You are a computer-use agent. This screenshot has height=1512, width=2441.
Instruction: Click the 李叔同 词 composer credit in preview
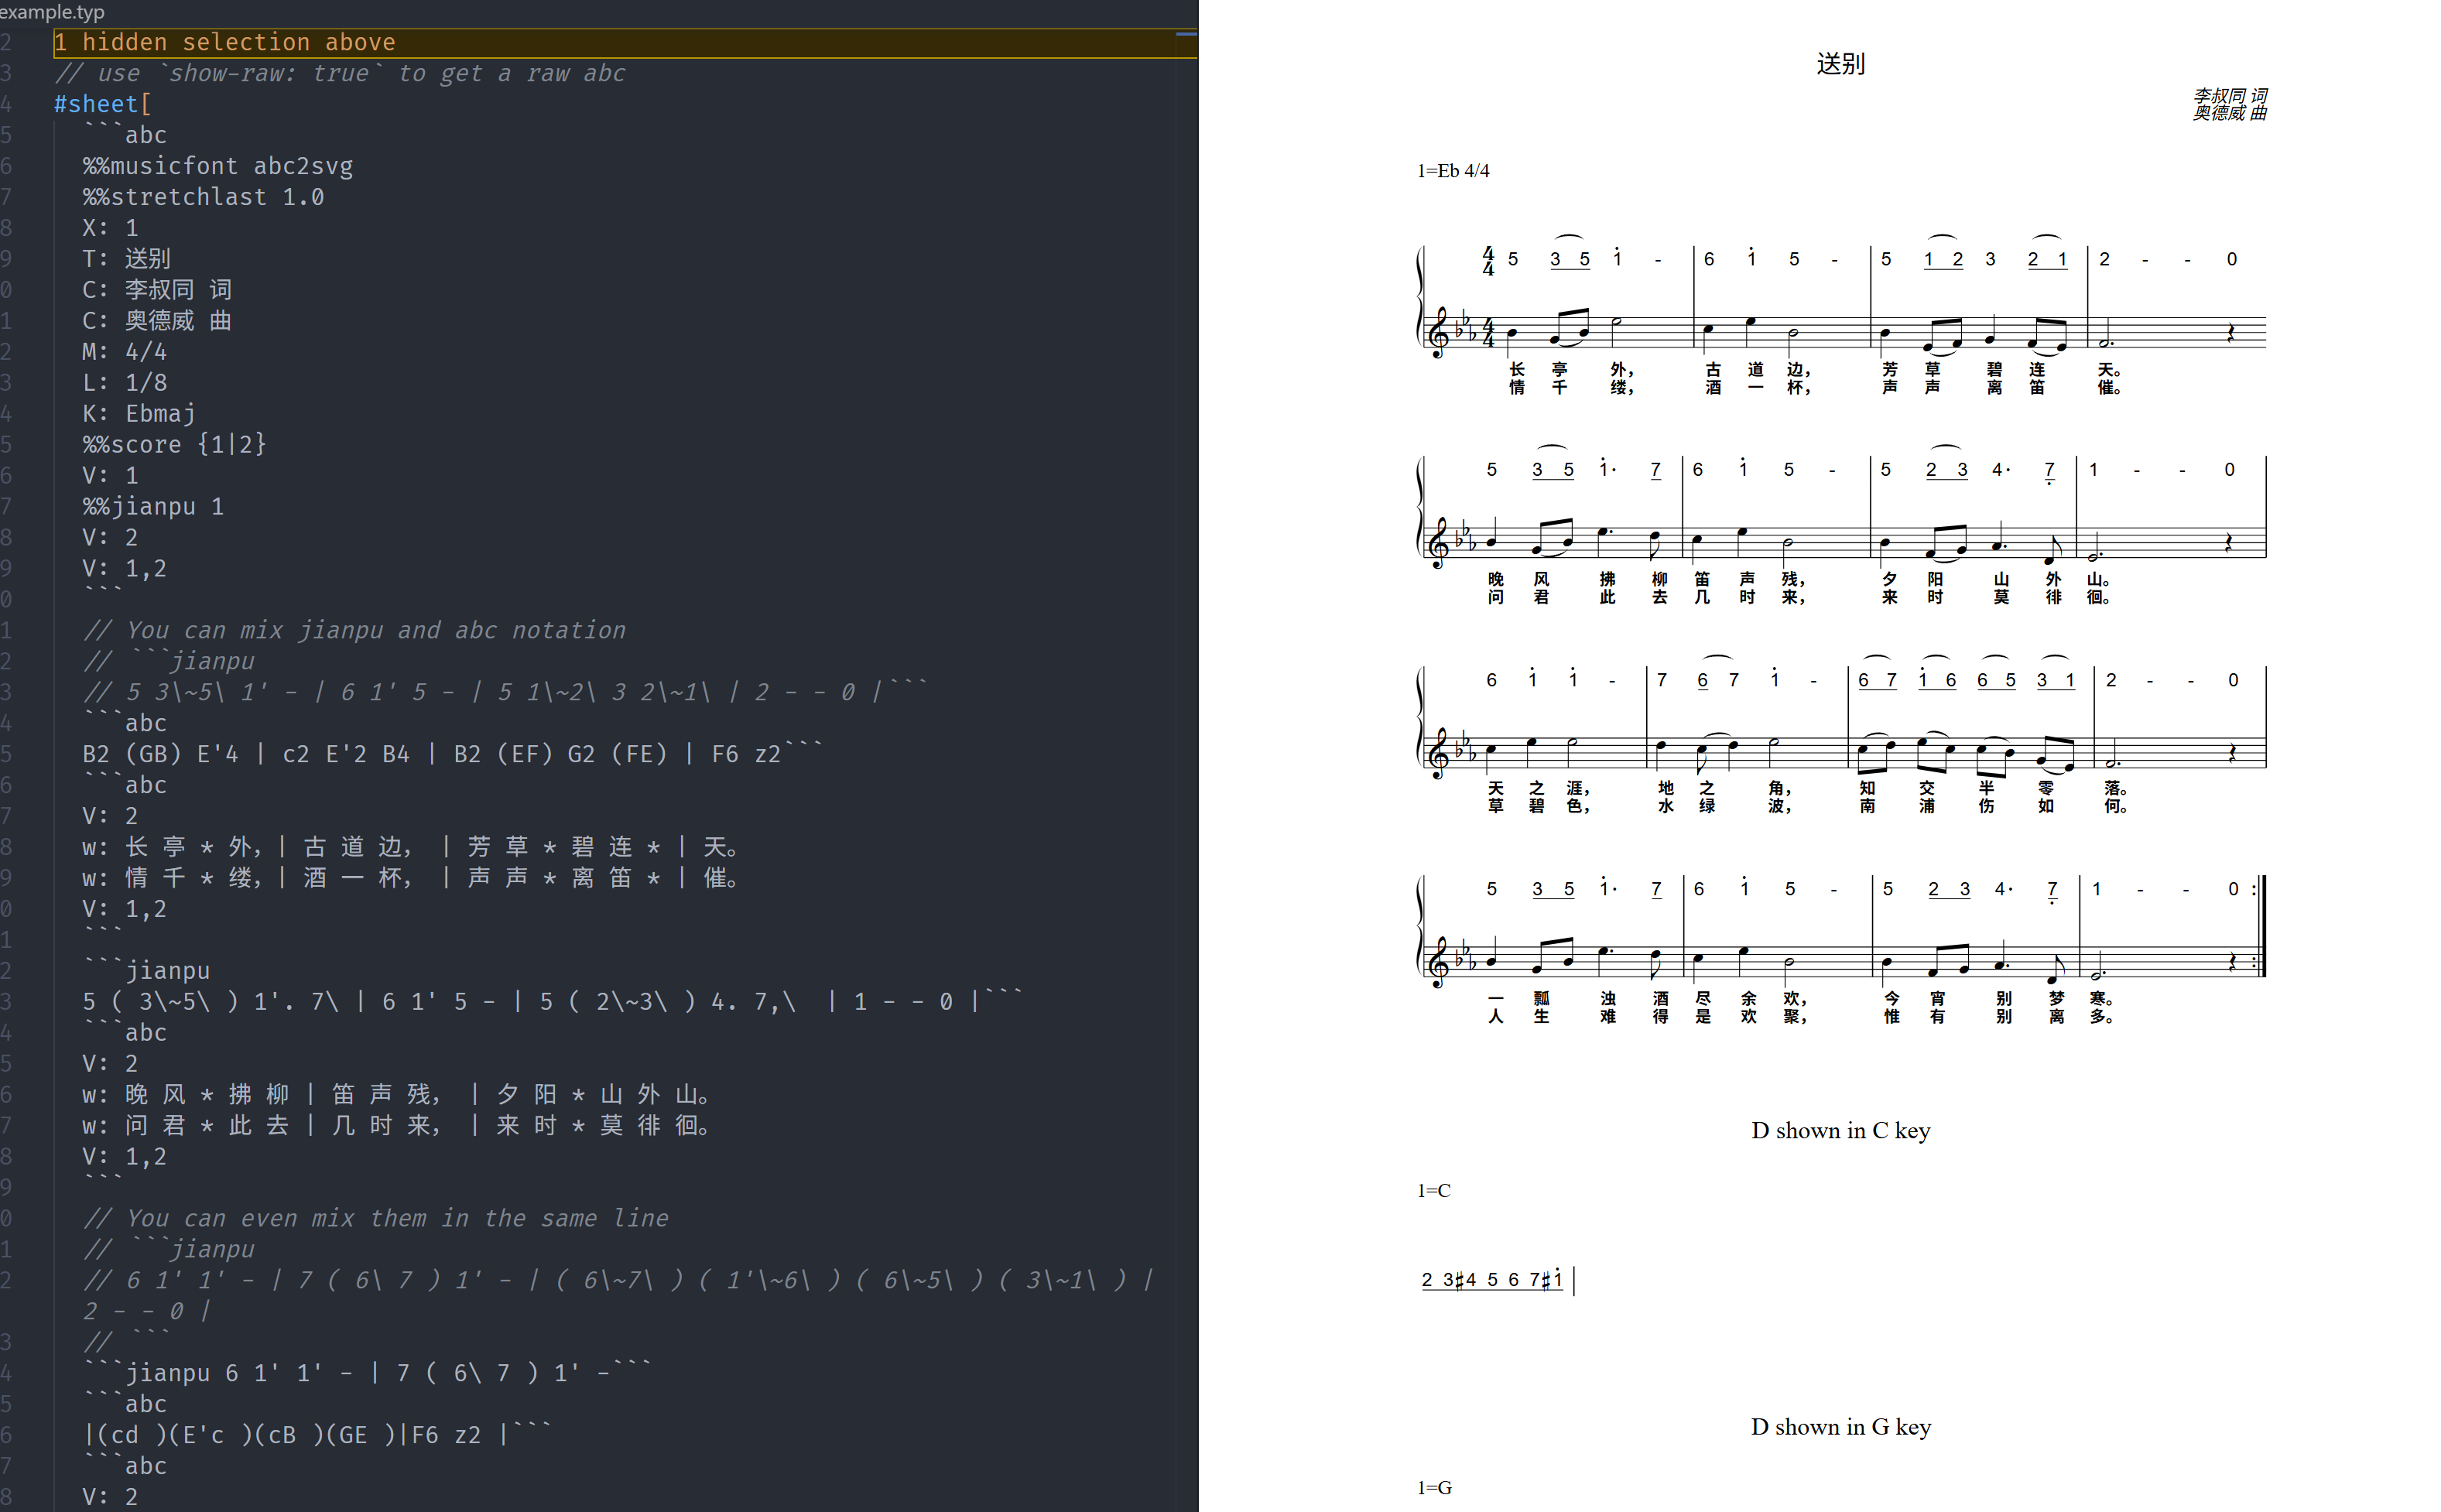point(2229,96)
